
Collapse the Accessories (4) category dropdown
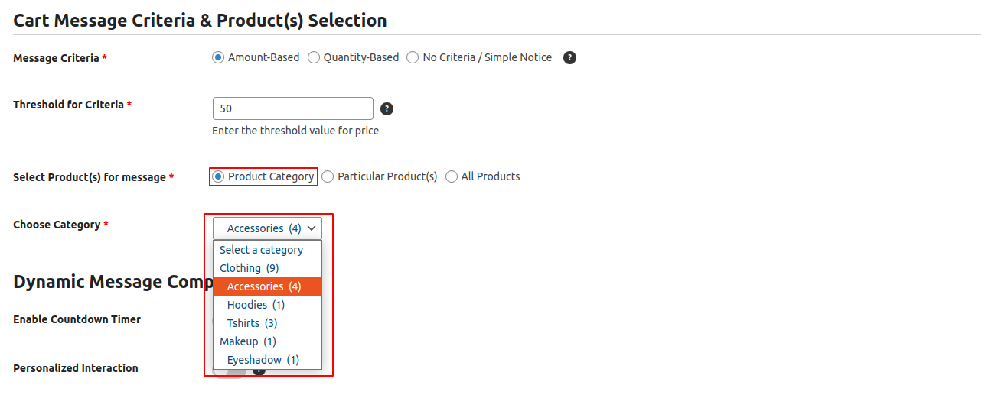(267, 228)
